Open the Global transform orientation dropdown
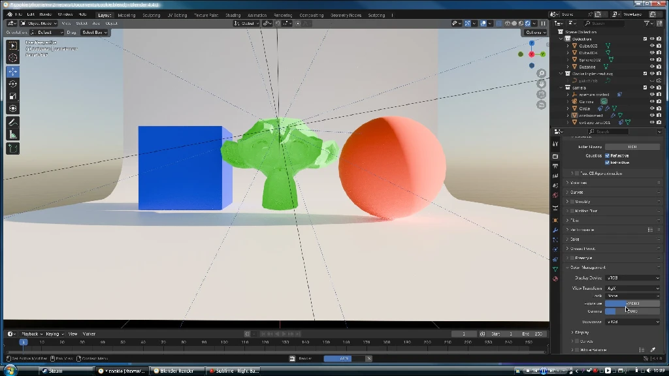The image size is (669, 376). (246, 23)
